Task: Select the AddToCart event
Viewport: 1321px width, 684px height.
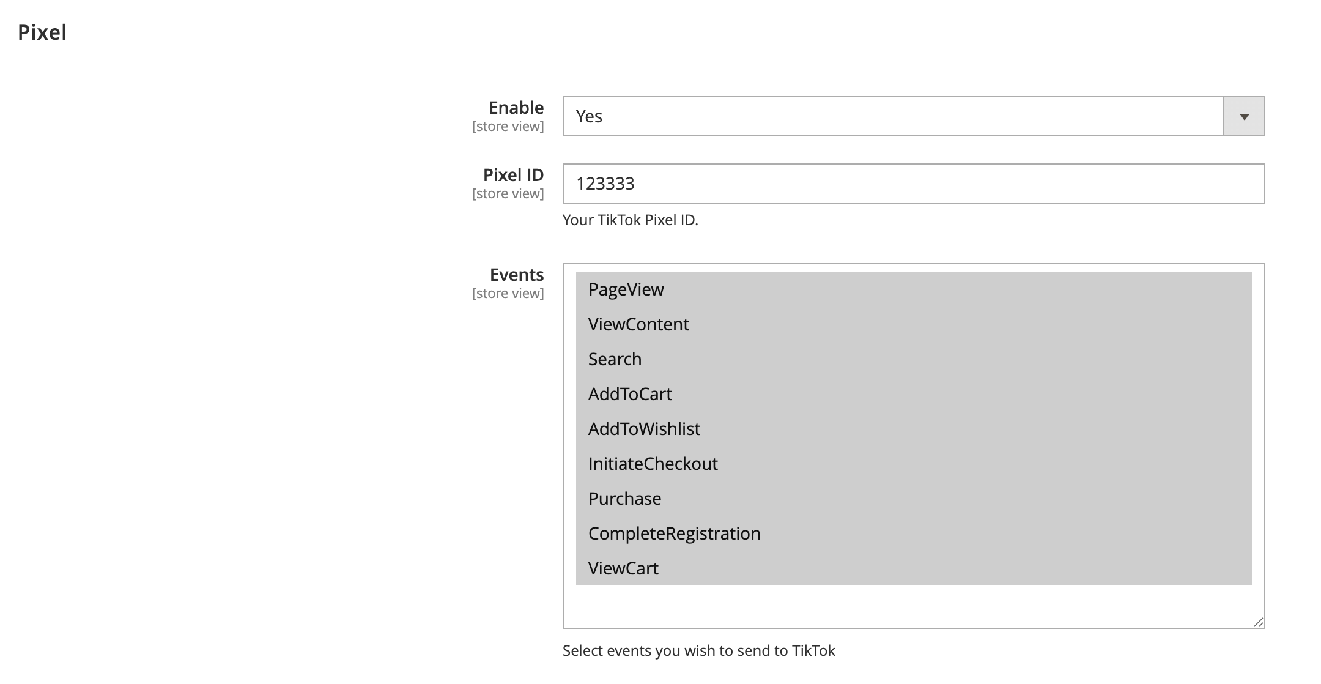Action: (x=630, y=394)
